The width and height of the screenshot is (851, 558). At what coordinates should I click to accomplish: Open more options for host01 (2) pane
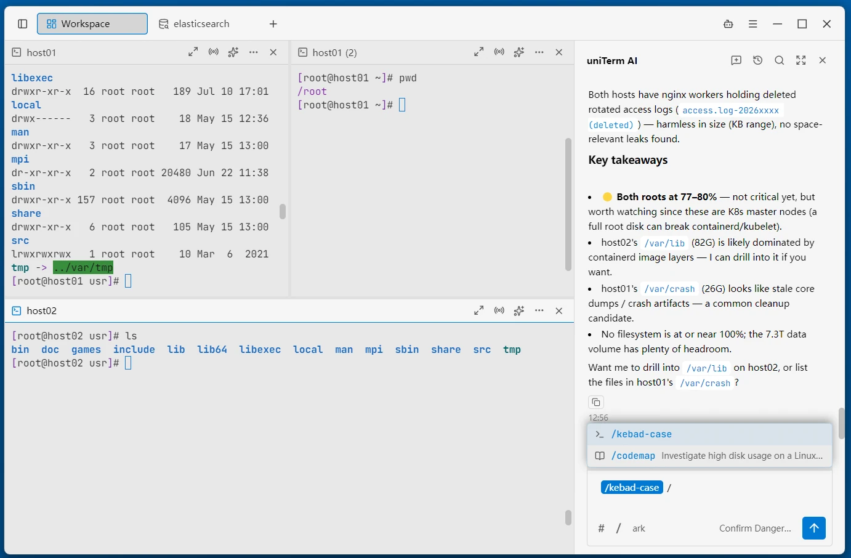coord(539,52)
